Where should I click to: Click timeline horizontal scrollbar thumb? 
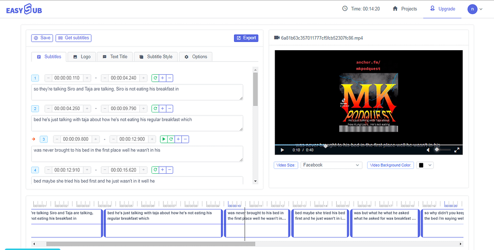(151, 244)
